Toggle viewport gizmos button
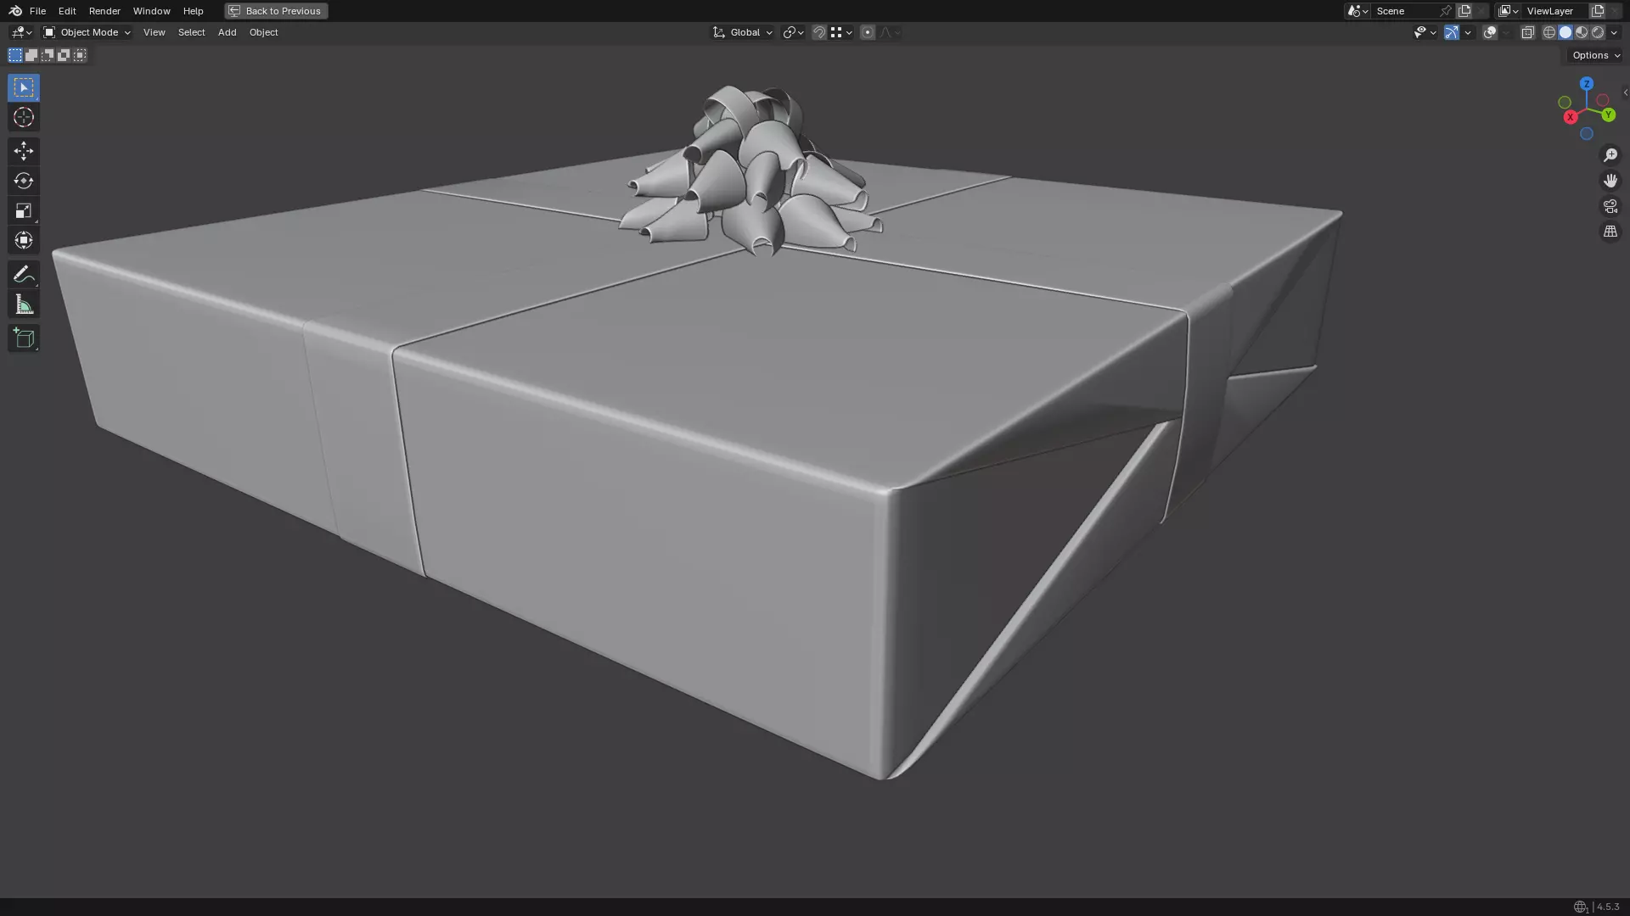Viewport: 1630px width, 916px height. coord(1452,32)
